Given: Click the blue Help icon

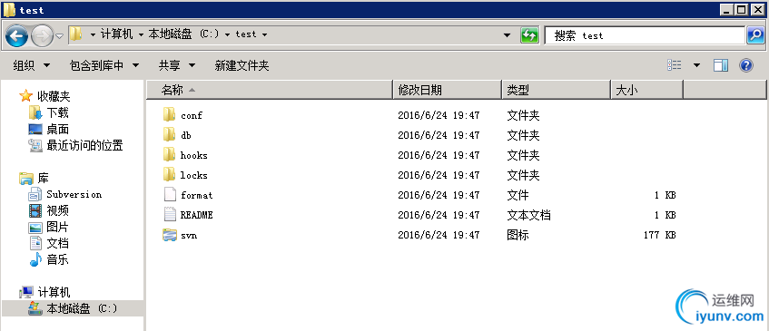Looking at the screenshot, I should coord(746,65).
